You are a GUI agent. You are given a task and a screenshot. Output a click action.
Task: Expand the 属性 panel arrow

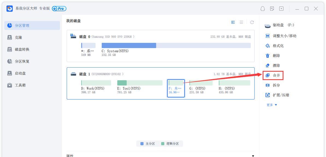(253, 156)
